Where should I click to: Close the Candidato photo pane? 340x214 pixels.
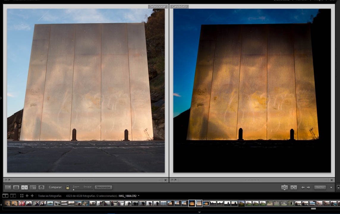pos(332,180)
